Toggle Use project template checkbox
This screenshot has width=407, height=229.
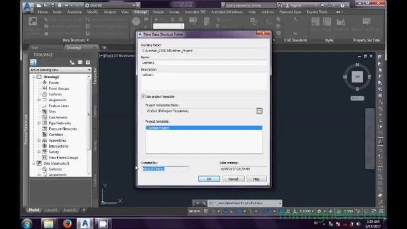coord(142,96)
